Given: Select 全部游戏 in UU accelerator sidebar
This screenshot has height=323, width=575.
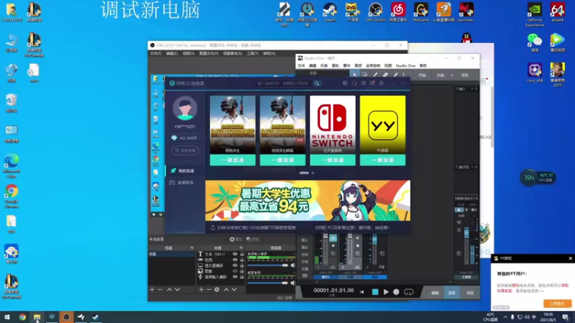Looking at the screenshot, I should [185, 182].
